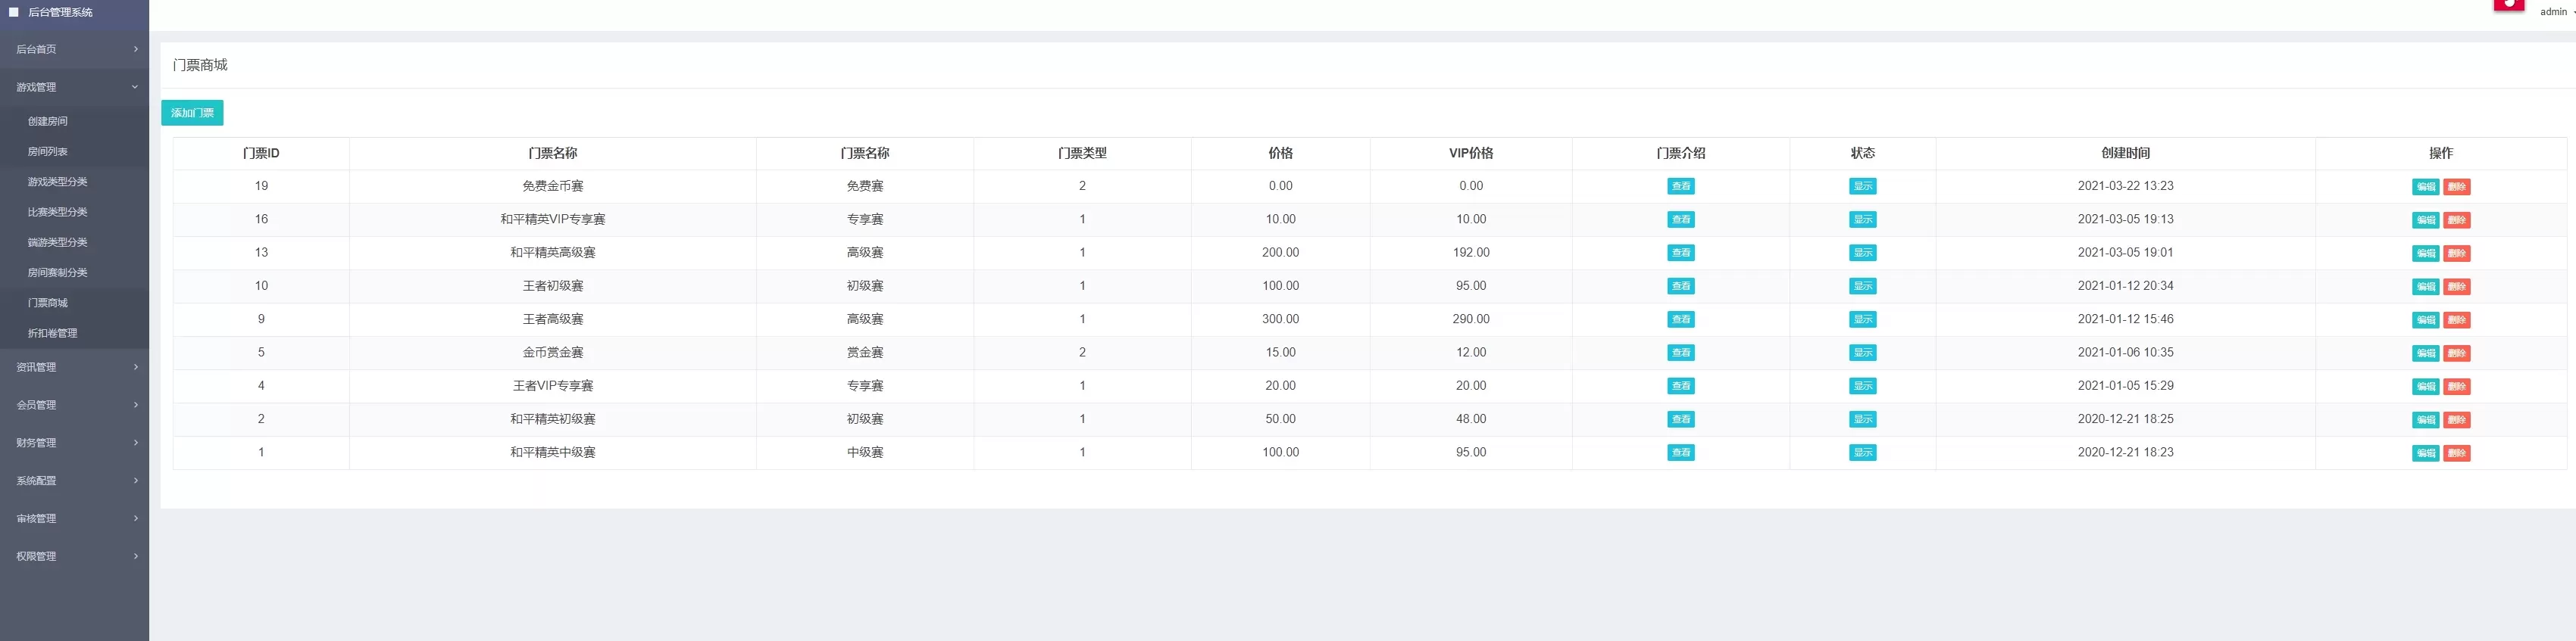The width and height of the screenshot is (2576, 641).
Task: Click 查看 for ticket 免费金币赛
Action: (1680, 187)
